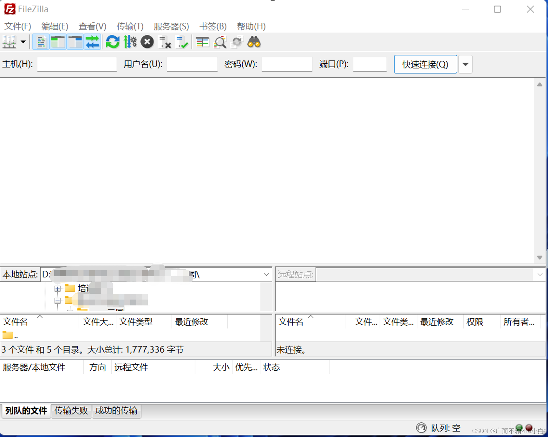This screenshot has height=437, width=548.
Task: Sort local files by 文件名 column
Action: (x=39, y=322)
